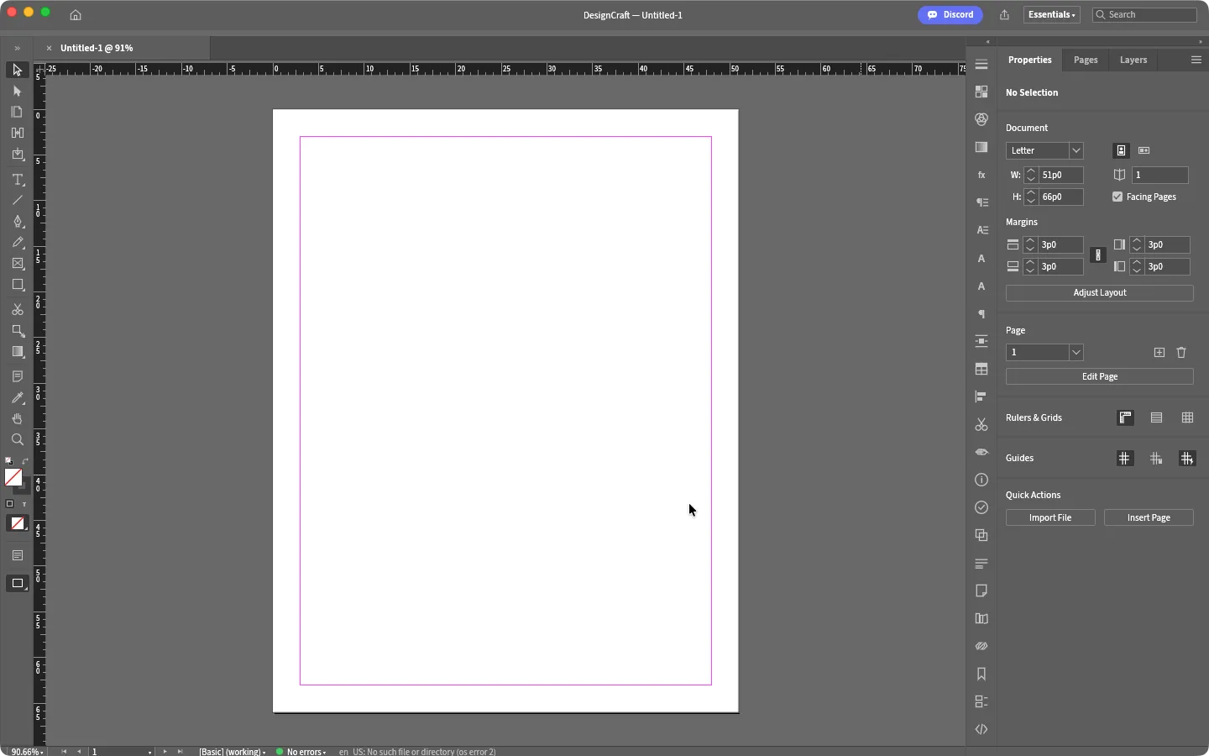This screenshot has width=1209, height=756.
Task: Delete page using the trash icon
Action: click(1182, 353)
